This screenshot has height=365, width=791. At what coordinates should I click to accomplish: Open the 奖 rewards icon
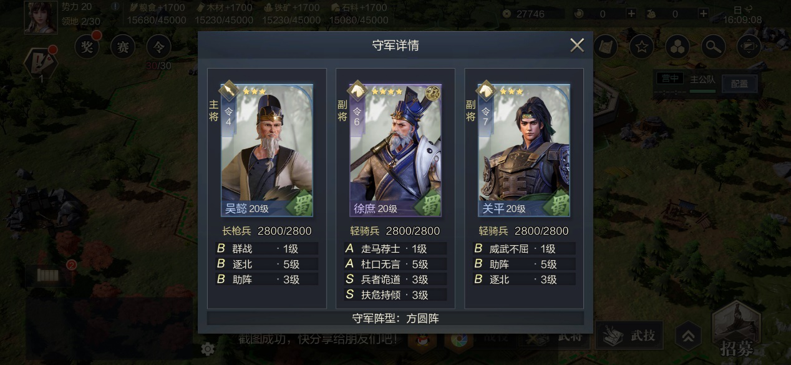[x=87, y=46]
